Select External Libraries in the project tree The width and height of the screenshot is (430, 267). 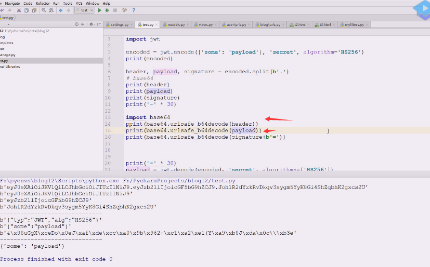tap(10, 67)
